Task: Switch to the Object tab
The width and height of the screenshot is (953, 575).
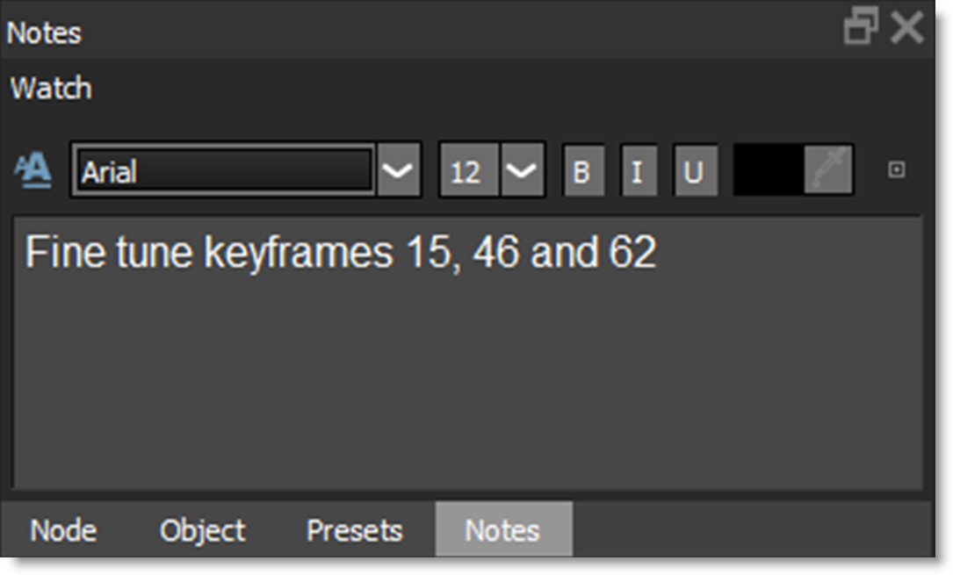Action: click(x=202, y=530)
